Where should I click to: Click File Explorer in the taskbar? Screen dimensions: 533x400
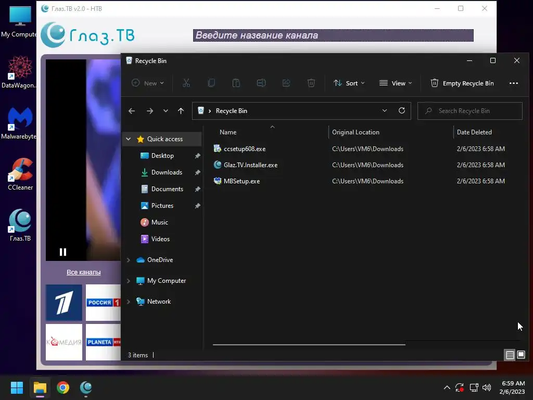click(40, 387)
